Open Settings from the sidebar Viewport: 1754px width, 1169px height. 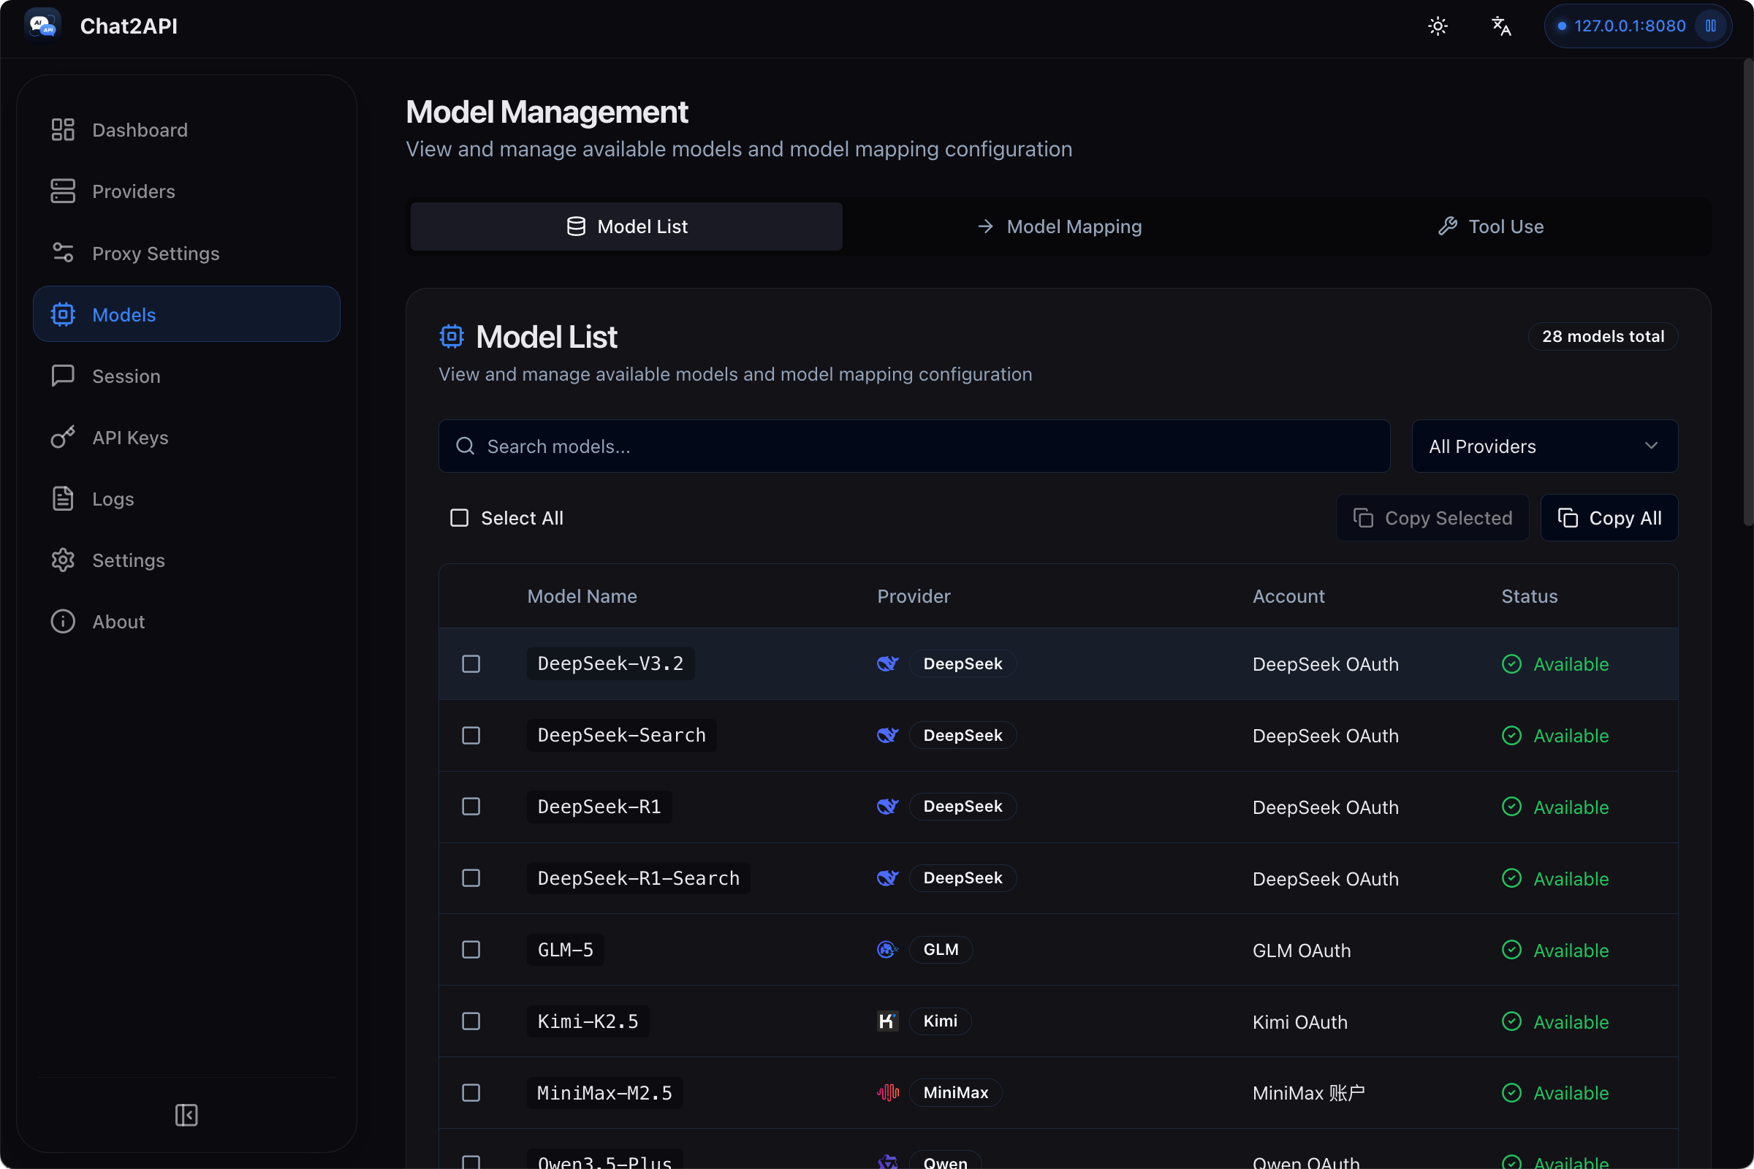pos(186,560)
